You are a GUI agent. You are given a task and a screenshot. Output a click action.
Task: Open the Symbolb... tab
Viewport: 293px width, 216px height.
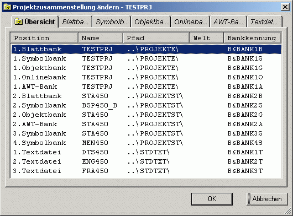(112, 22)
